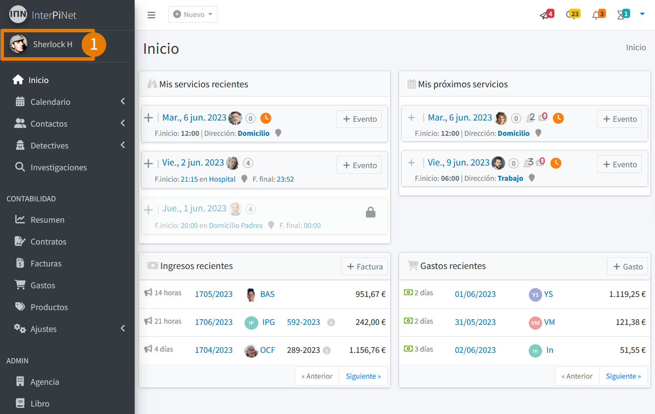Add Evento to upcoming Vie., 9 jun. service
The image size is (655, 414).
620,164
